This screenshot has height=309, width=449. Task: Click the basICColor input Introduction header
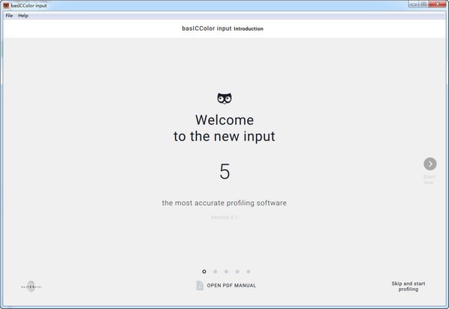(222, 29)
